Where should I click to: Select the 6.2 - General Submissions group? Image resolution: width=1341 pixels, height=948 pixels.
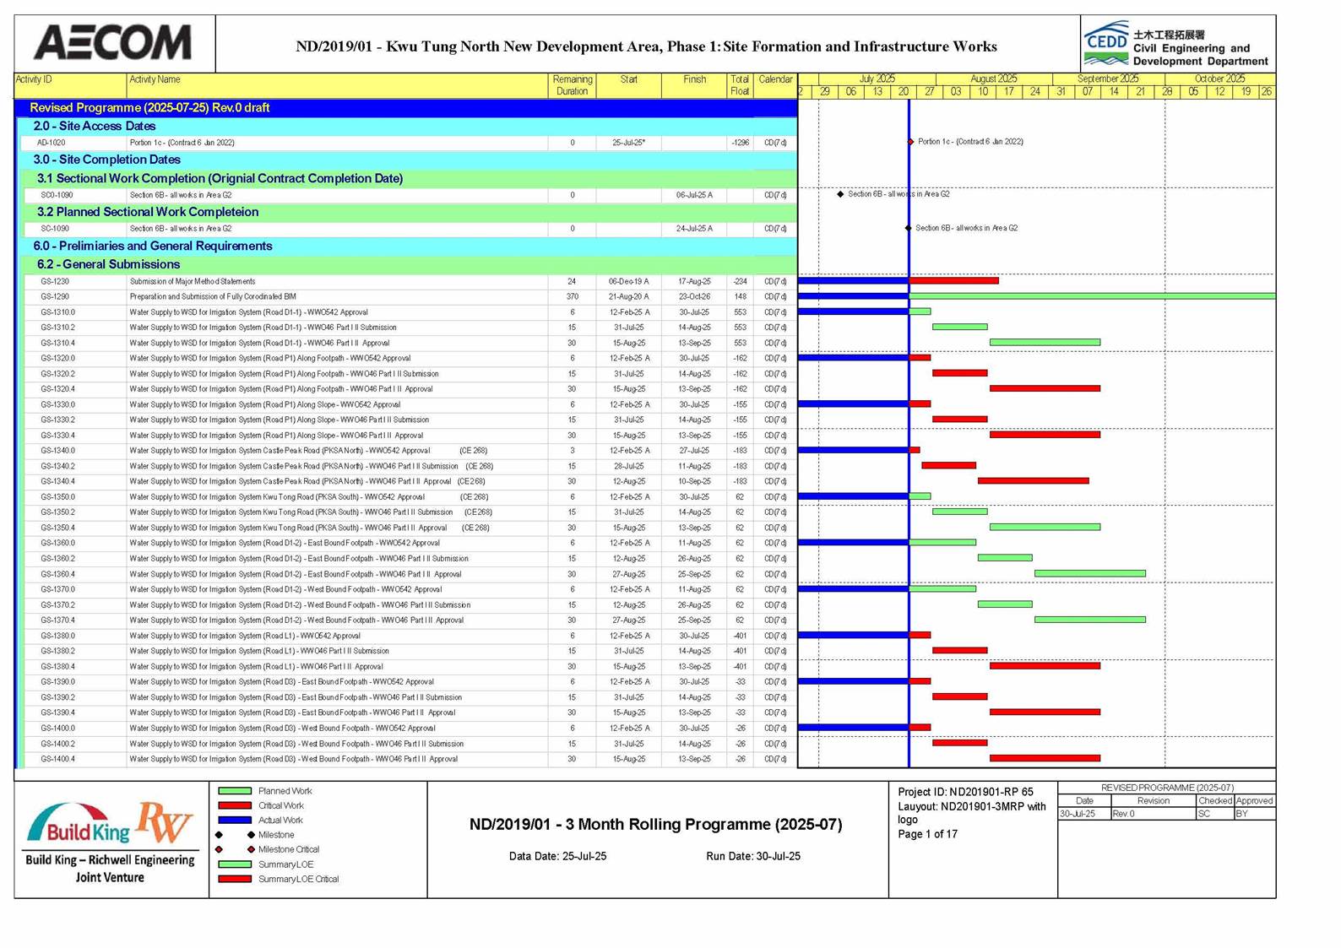(410, 264)
